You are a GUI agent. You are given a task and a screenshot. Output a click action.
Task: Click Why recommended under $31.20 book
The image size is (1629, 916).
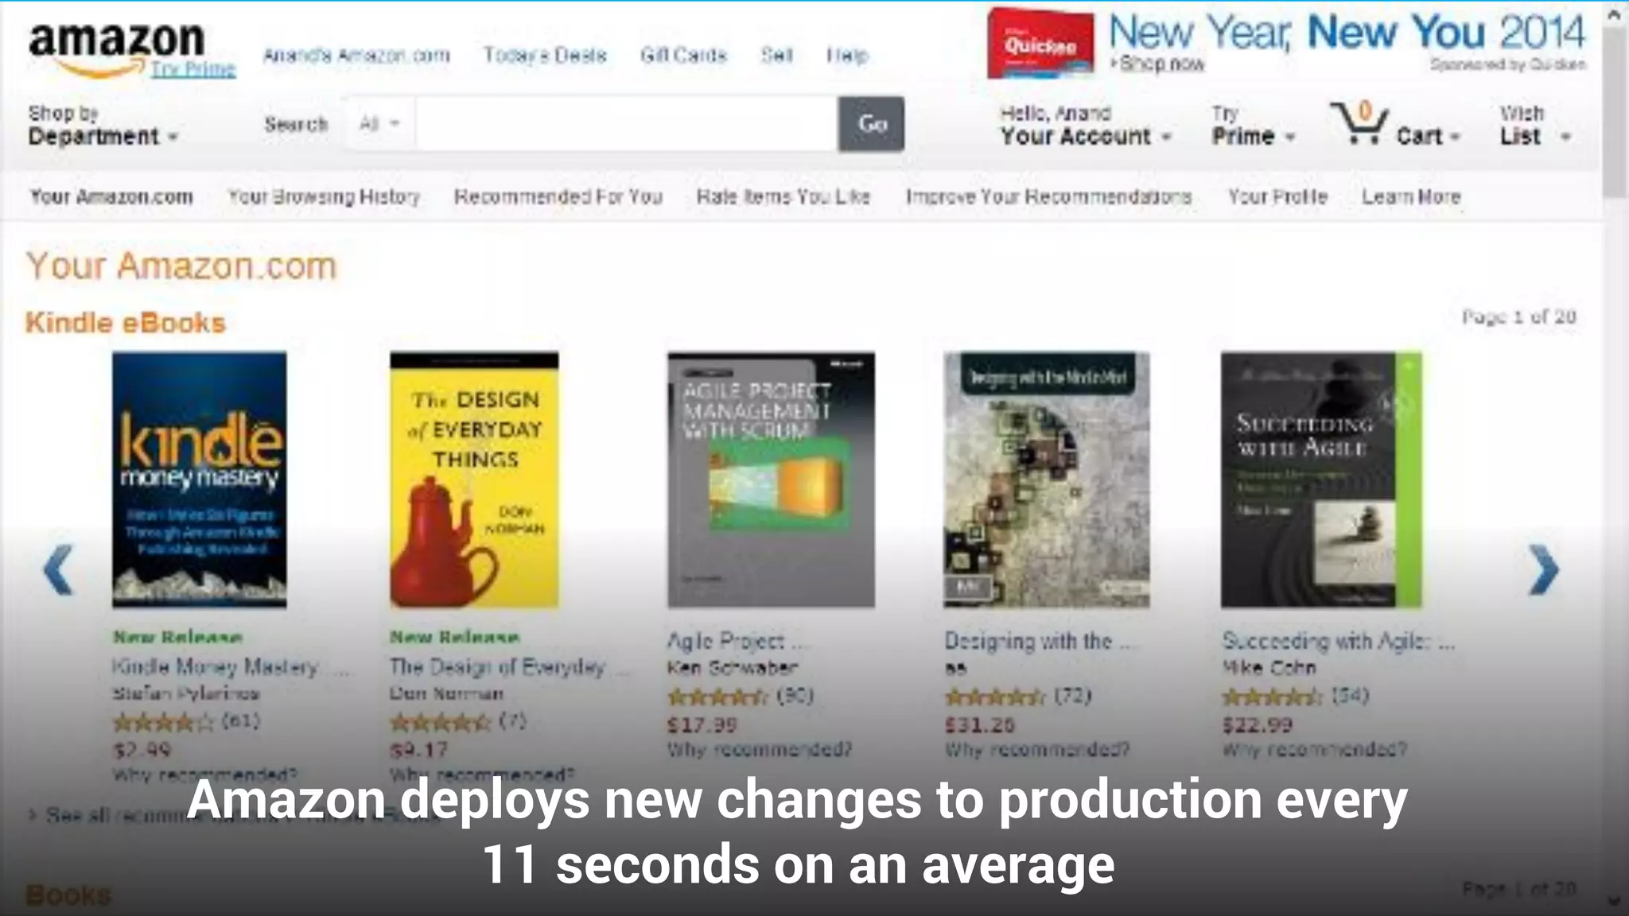tap(1036, 750)
